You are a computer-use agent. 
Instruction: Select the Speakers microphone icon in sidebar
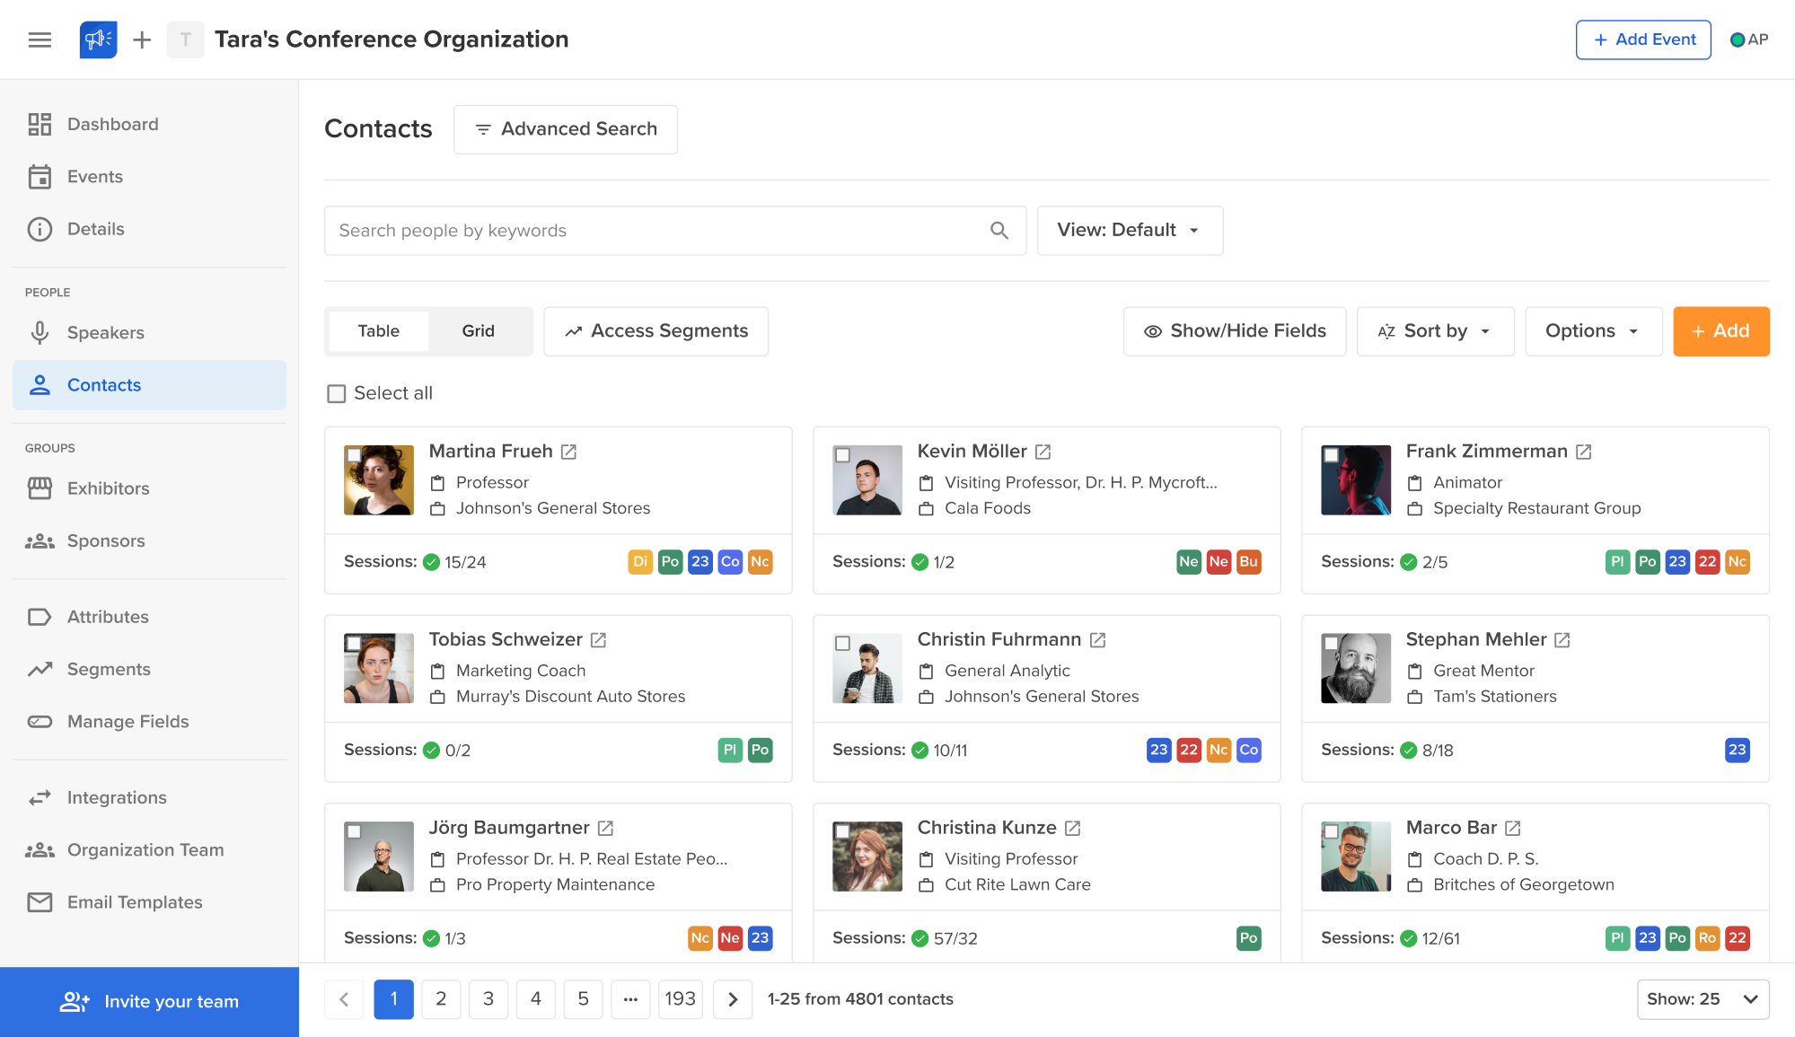click(x=40, y=332)
